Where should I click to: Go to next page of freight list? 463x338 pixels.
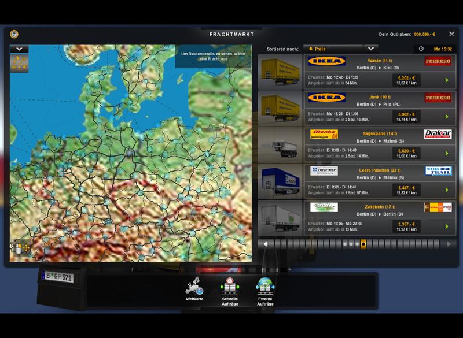[449, 244]
